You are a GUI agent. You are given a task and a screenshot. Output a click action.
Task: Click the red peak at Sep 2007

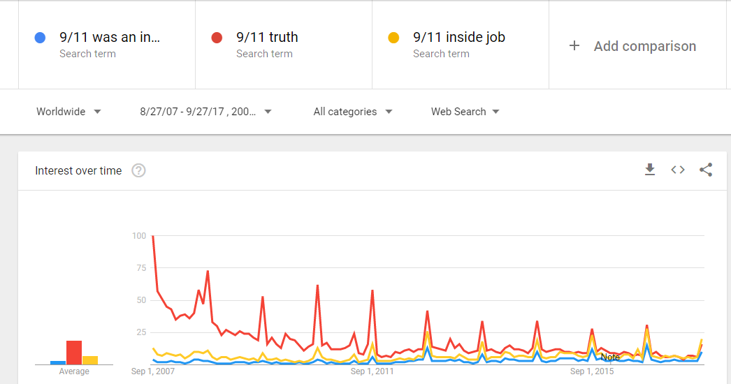[153, 237]
